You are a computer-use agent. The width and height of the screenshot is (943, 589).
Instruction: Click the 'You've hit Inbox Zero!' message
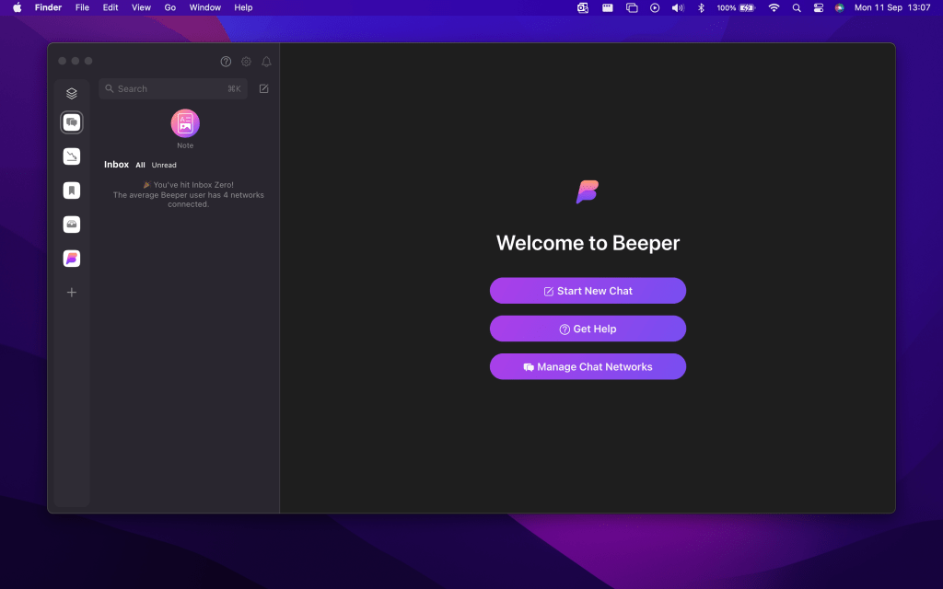tap(188, 184)
